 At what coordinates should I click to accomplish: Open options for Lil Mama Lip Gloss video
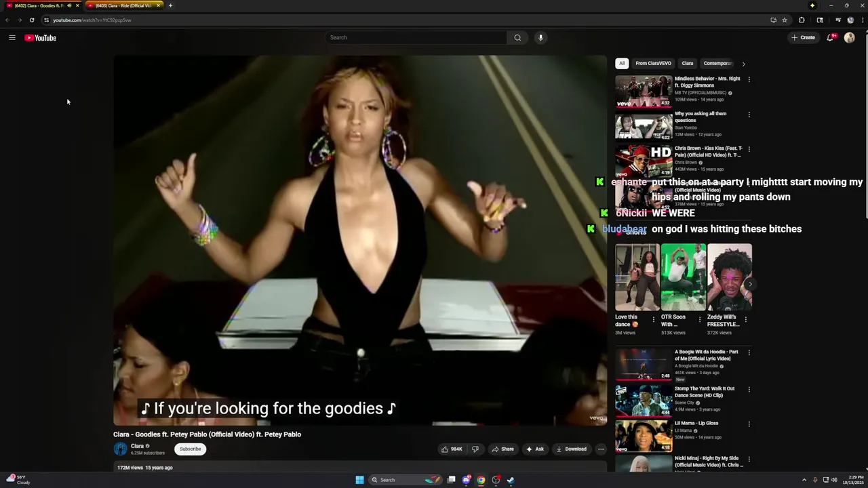749,424
